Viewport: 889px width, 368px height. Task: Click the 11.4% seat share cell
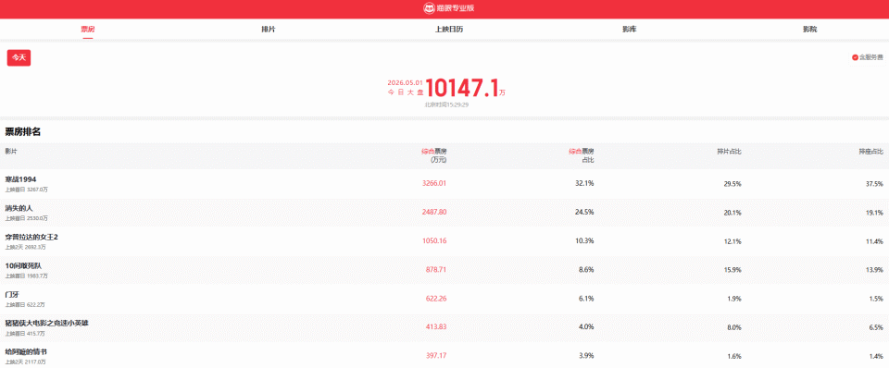pos(874,241)
